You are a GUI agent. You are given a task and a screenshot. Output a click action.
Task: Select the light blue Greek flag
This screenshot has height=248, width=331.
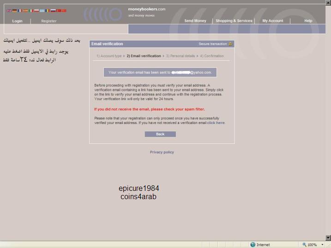(x=42, y=11)
